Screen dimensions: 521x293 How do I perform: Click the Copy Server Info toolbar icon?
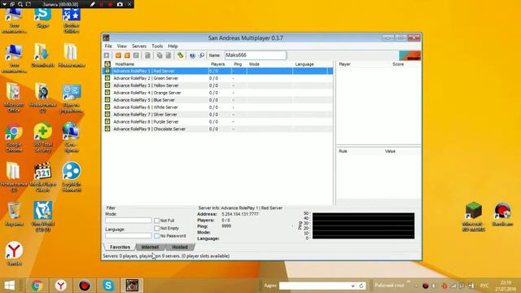coord(160,55)
